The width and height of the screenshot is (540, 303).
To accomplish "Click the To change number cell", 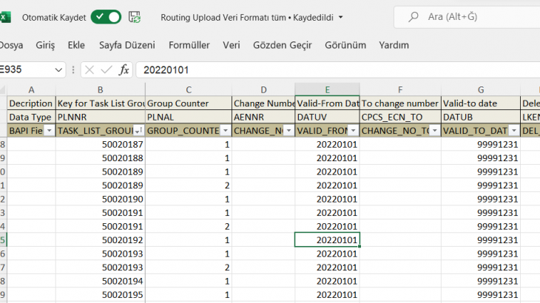I will [400, 103].
